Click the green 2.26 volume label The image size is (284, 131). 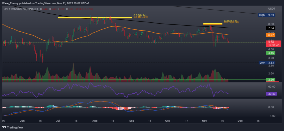pyautogui.click(x=271, y=80)
